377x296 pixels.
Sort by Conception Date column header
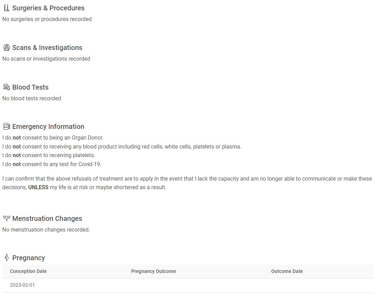[28, 271]
